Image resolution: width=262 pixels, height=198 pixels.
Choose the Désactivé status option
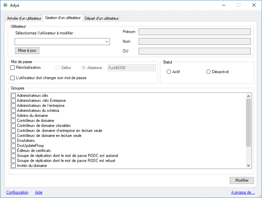tap(208, 72)
